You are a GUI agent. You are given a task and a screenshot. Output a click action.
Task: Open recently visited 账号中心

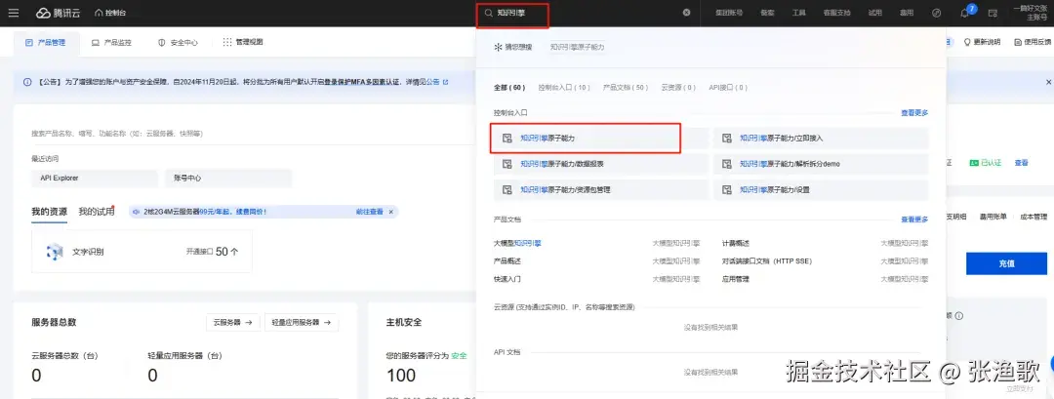click(x=228, y=178)
